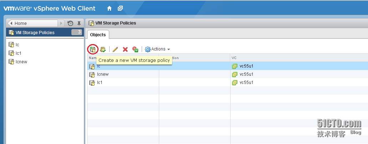Delete the selected policy with the red X
Image resolution: width=368 pixels, height=144 pixels.
pyautogui.click(x=125, y=49)
